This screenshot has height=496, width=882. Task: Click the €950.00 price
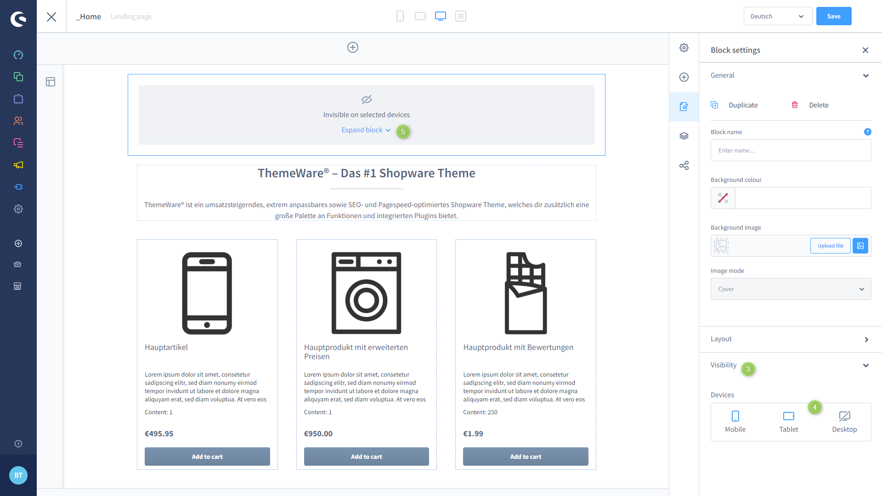pos(318,434)
